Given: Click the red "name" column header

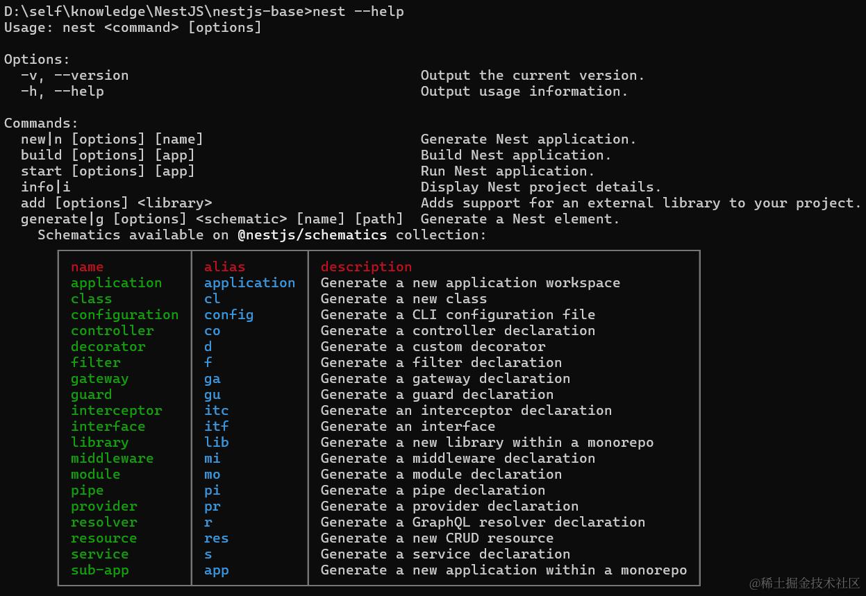Looking at the screenshot, I should pyautogui.click(x=87, y=266).
